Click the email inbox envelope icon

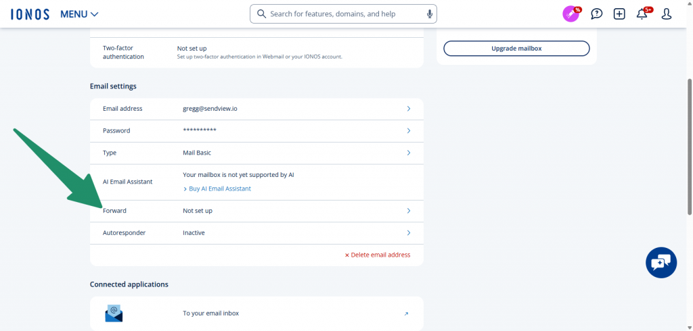point(114,313)
